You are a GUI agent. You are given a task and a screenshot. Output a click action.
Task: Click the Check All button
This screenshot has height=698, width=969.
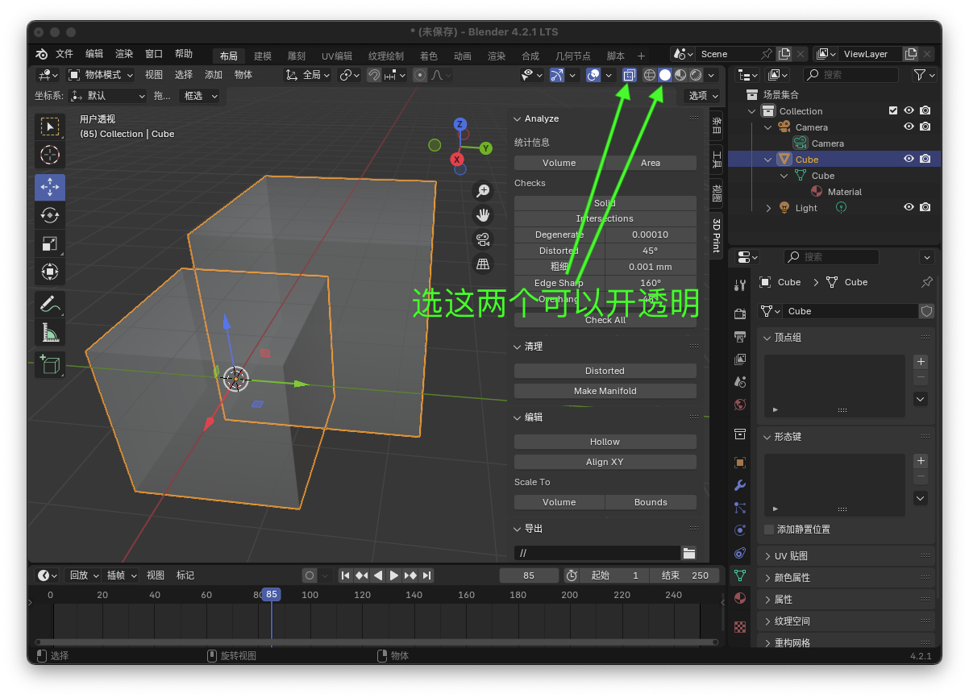[605, 320]
